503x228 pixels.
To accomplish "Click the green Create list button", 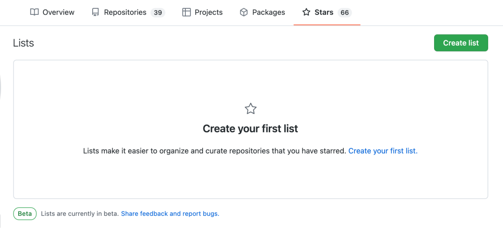I will click(461, 43).
